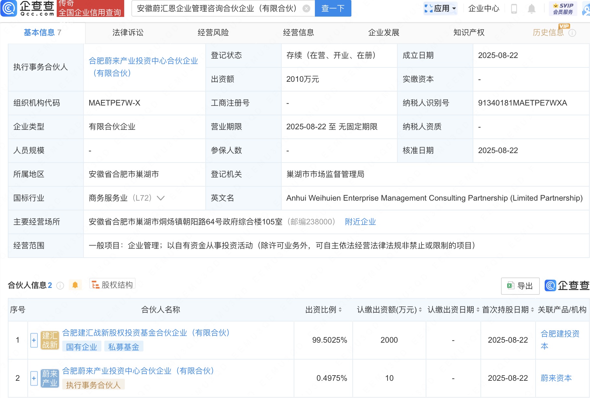Click the 蔚来产业 partner logo

click(50, 378)
